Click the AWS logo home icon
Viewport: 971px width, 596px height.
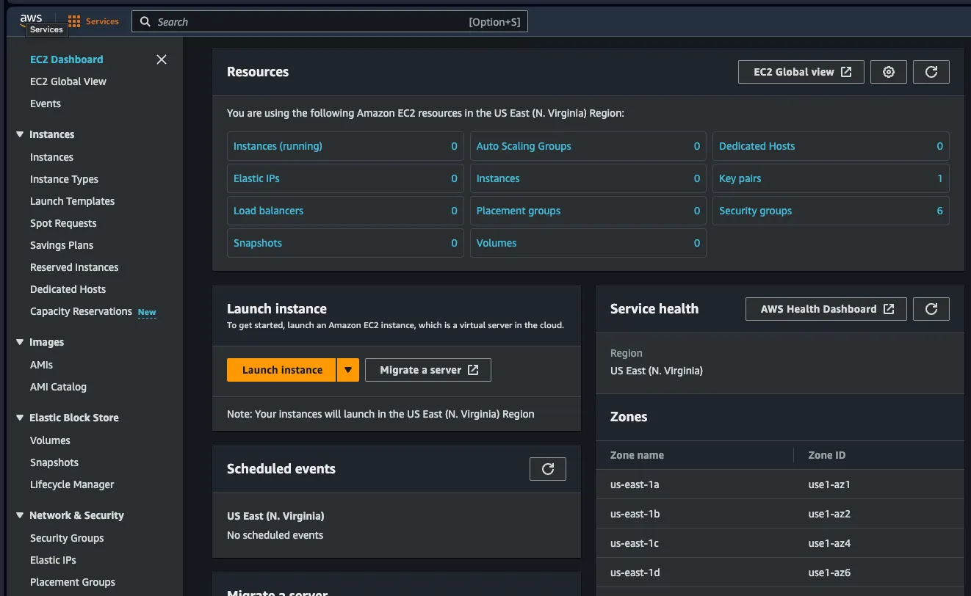click(31, 18)
